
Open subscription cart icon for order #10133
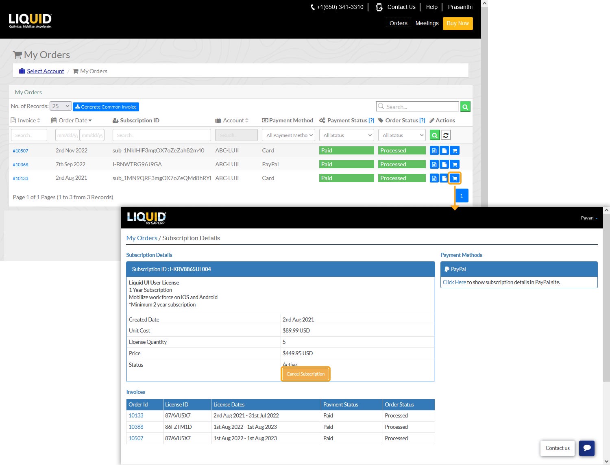pos(455,178)
